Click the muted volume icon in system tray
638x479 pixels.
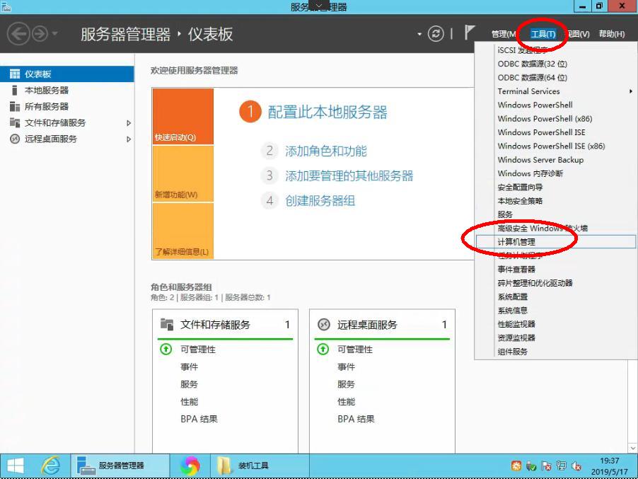click(574, 467)
